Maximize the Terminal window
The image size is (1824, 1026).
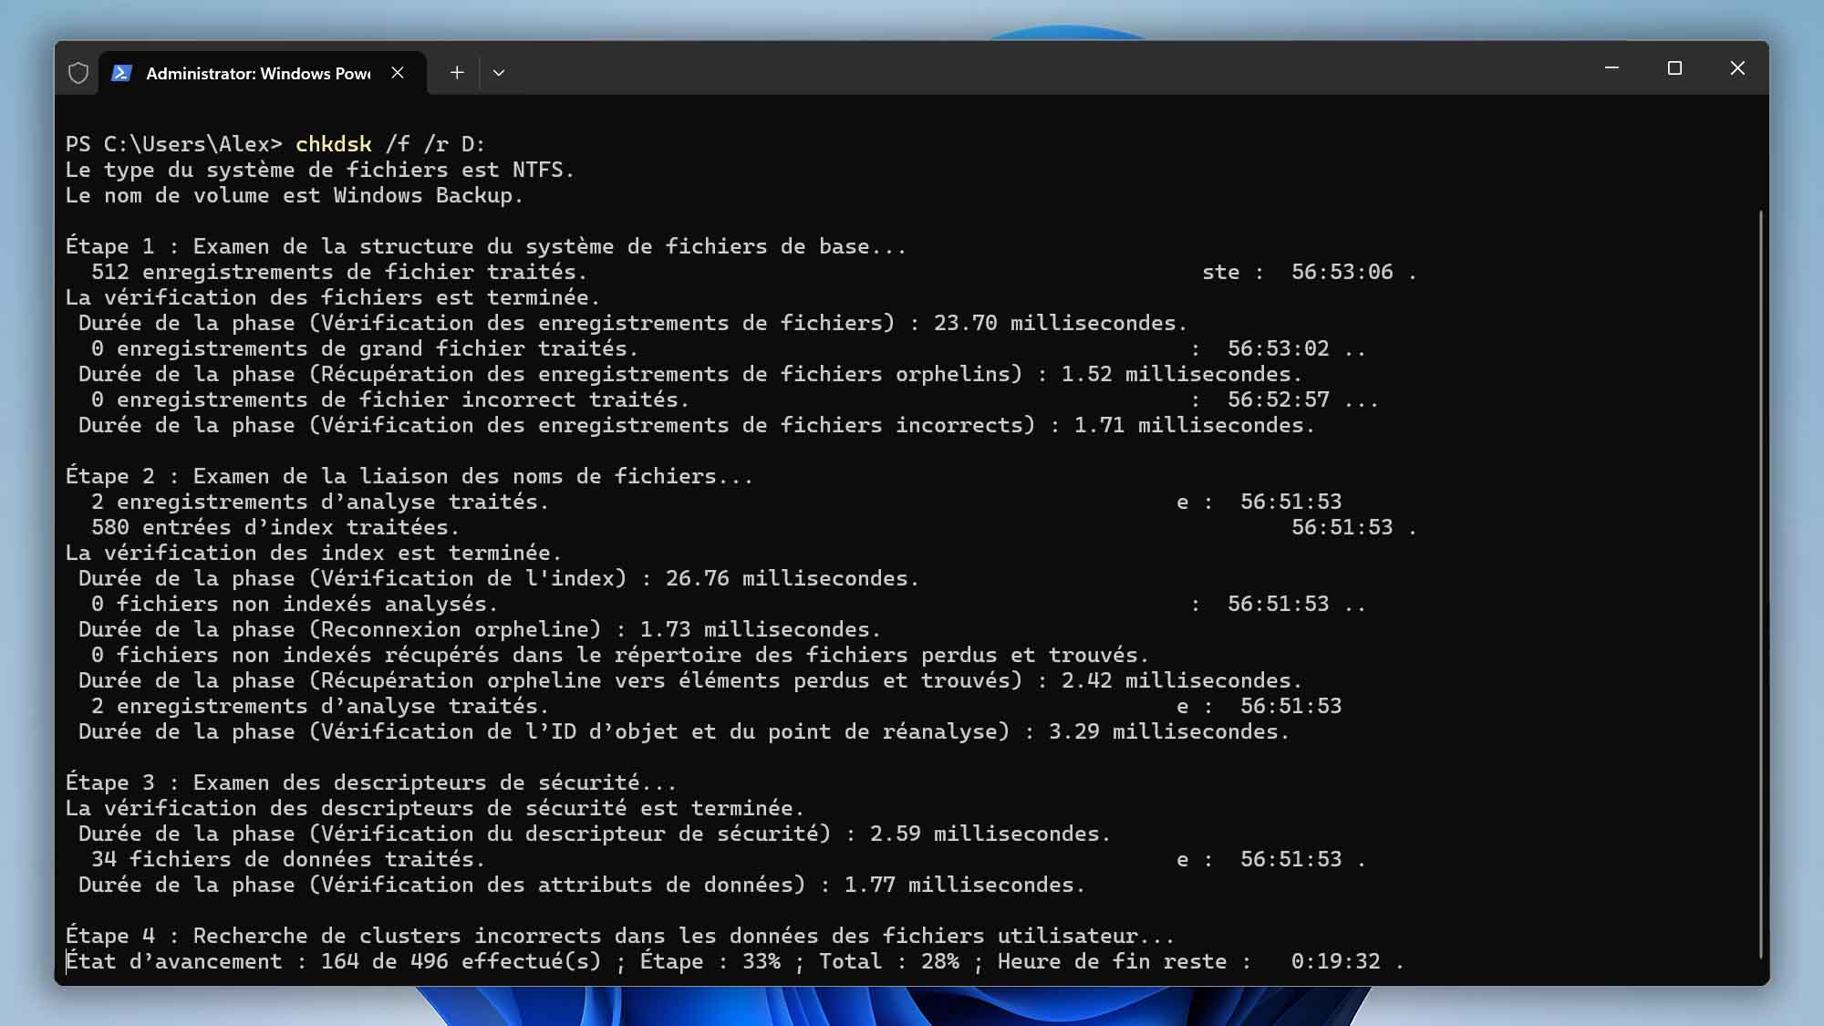(x=1674, y=67)
